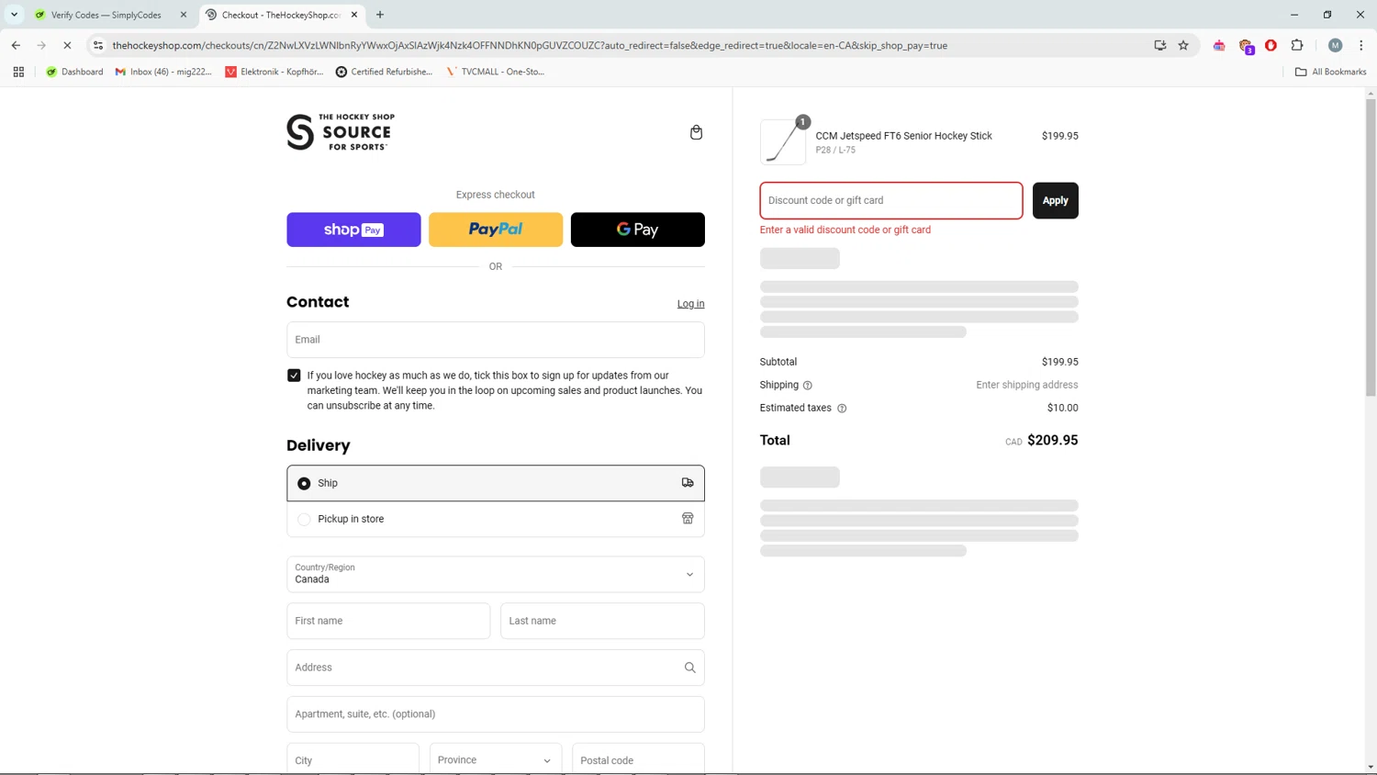The width and height of the screenshot is (1377, 775).
Task: Open the Chrome profile avatar M
Action: [x=1336, y=45]
